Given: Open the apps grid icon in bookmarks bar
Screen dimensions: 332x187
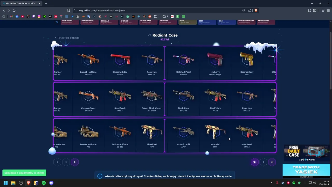Looking at the screenshot, I should tap(3, 16).
